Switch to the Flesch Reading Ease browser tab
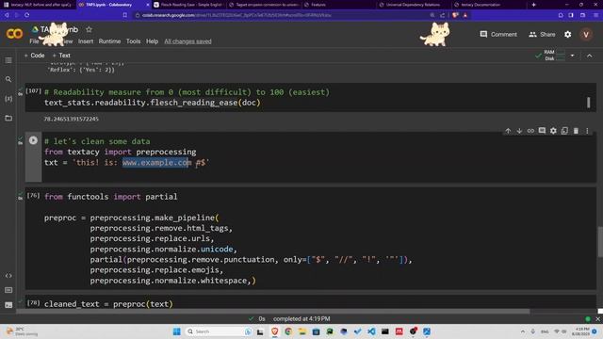The height and width of the screenshot is (339, 603). 188,5
